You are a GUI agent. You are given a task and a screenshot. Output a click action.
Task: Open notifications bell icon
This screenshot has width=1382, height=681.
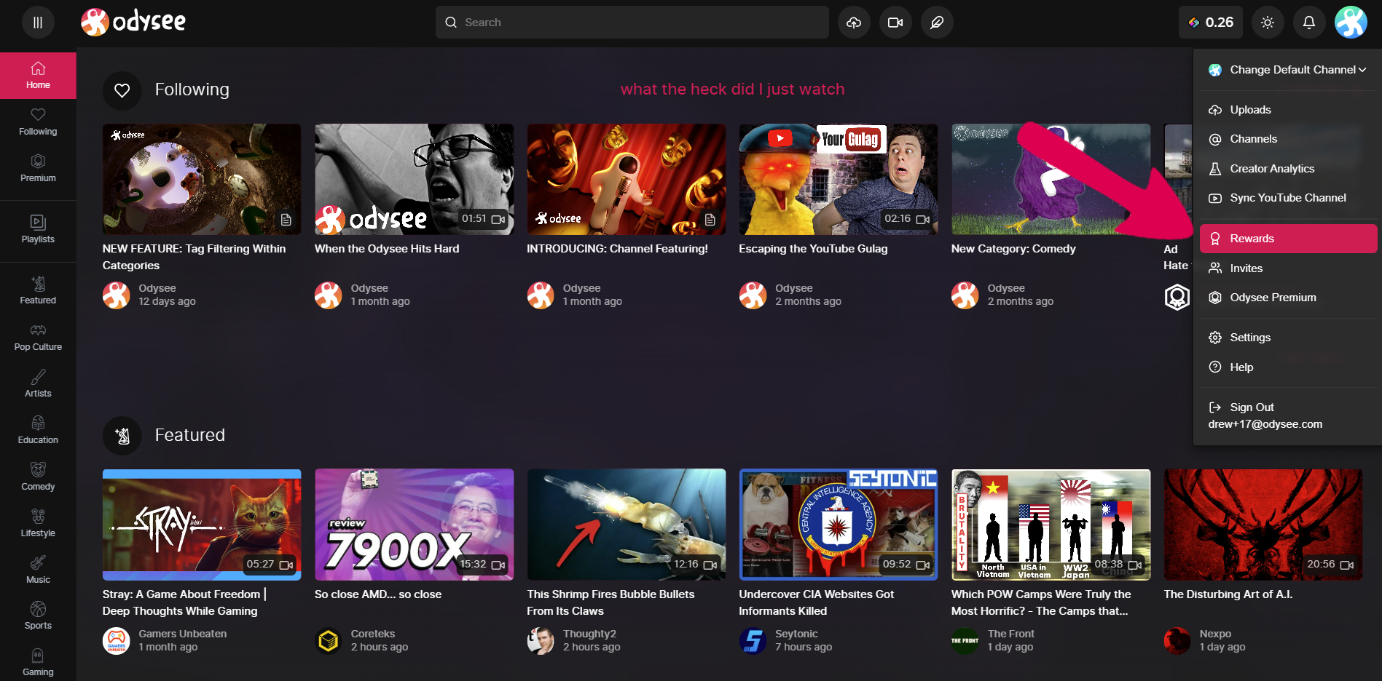(1309, 23)
